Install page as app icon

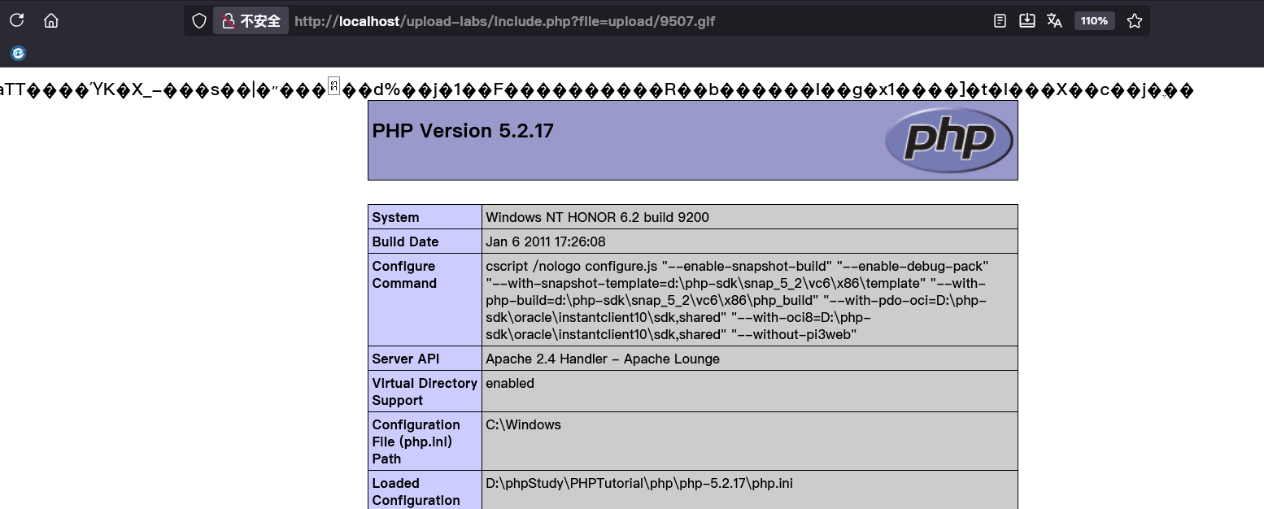pyautogui.click(x=1027, y=21)
